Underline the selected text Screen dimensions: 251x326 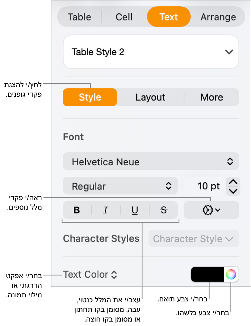(x=135, y=210)
